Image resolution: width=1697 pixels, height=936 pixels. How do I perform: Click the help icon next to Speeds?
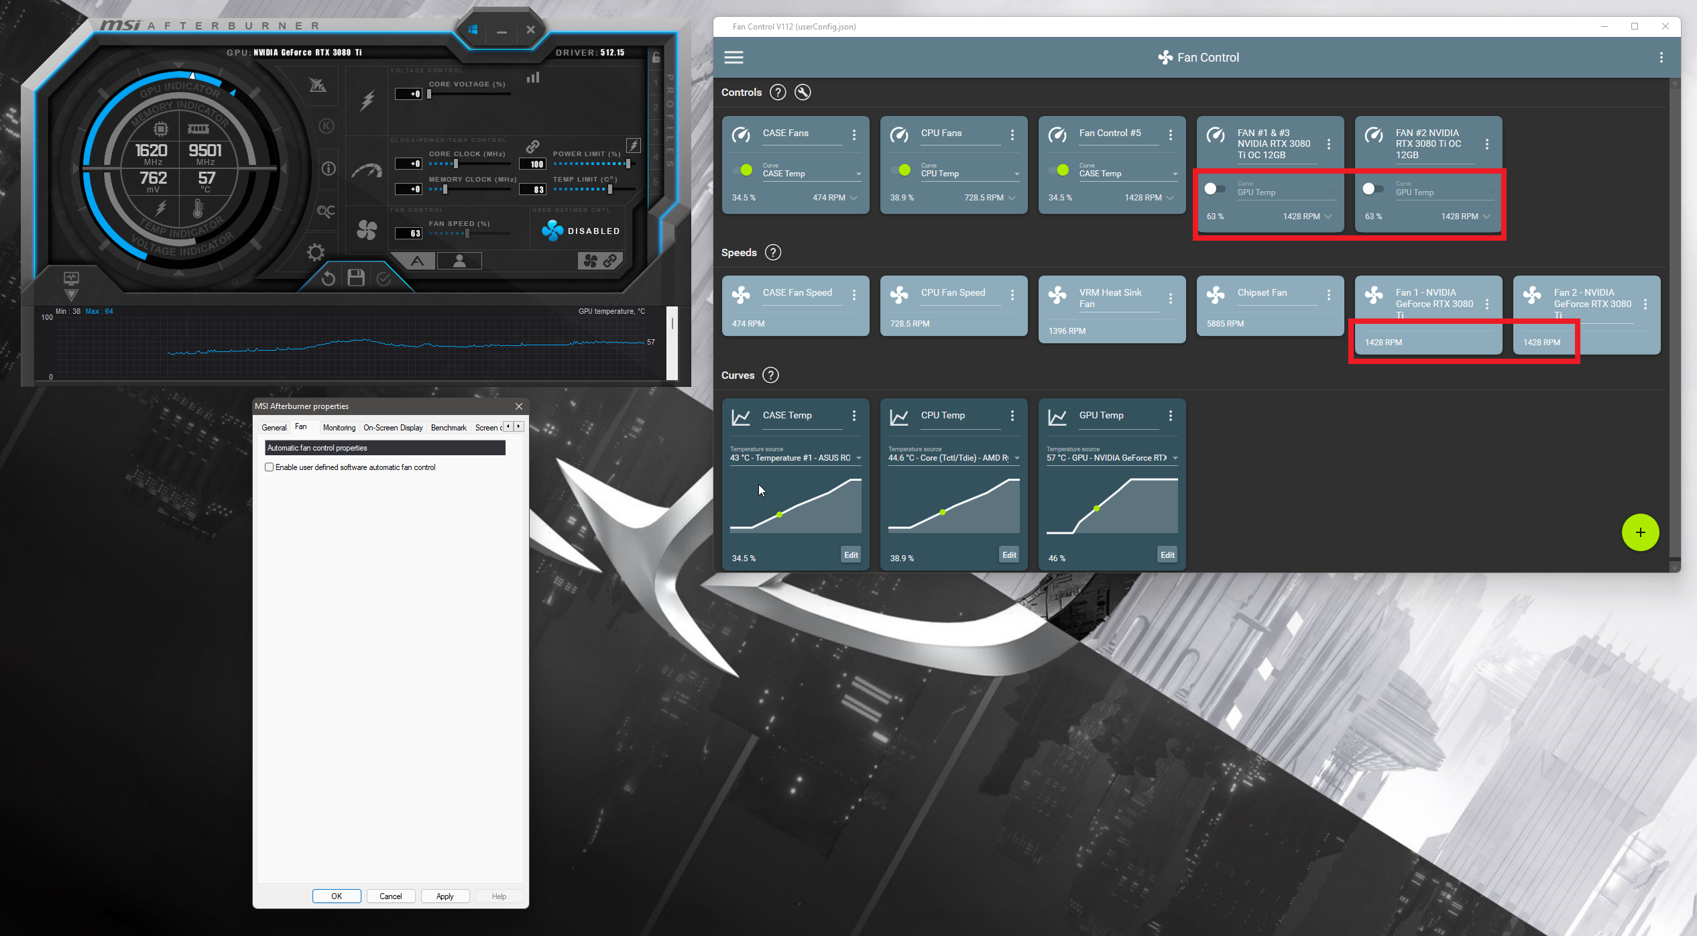coord(773,253)
